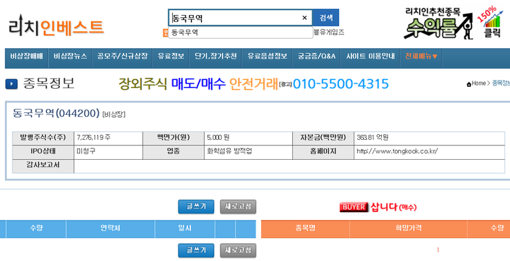Click the 5,000 원 par value cell
This screenshot has height=261, width=510.
coord(218,138)
